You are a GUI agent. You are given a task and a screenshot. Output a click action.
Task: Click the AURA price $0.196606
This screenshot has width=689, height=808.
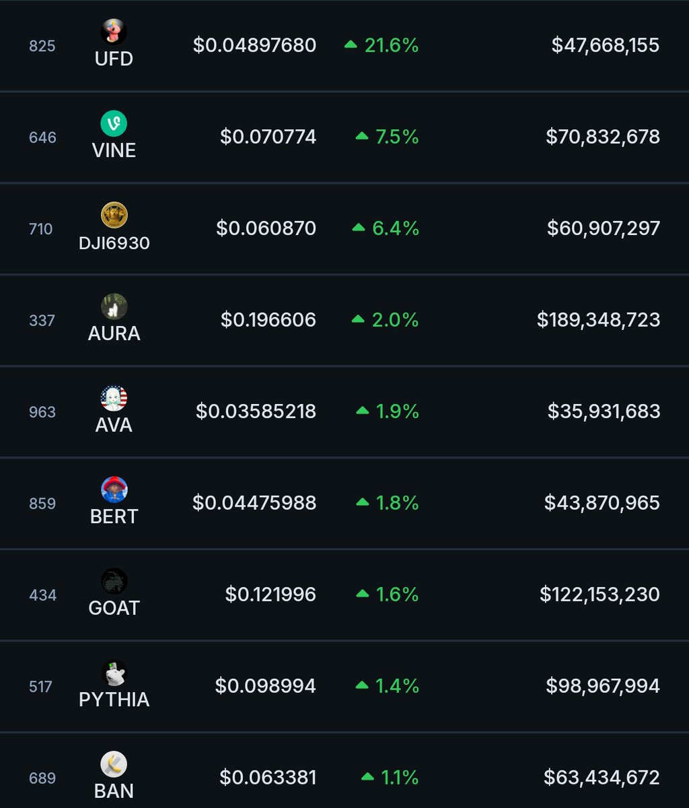[x=268, y=320]
